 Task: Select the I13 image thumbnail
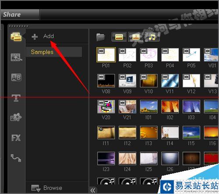click(x=149, y=133)
